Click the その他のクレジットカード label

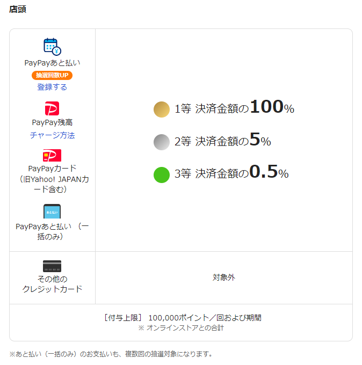[x=52, y=284]
